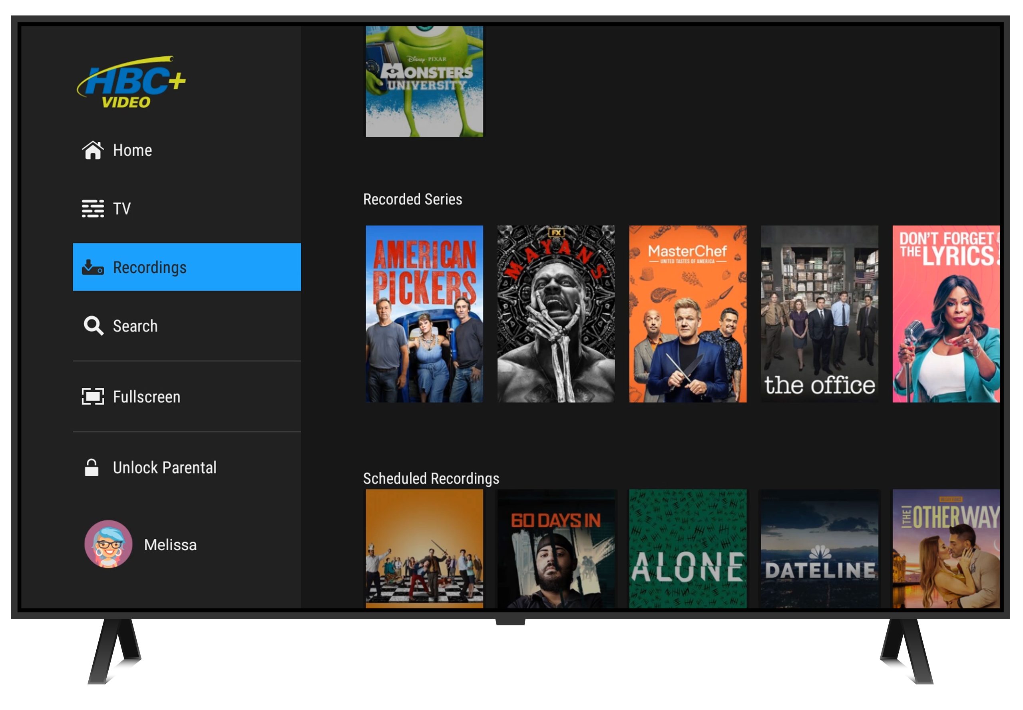Click the TV guide lines icon
1023x710 pixels.
[93, 208]
